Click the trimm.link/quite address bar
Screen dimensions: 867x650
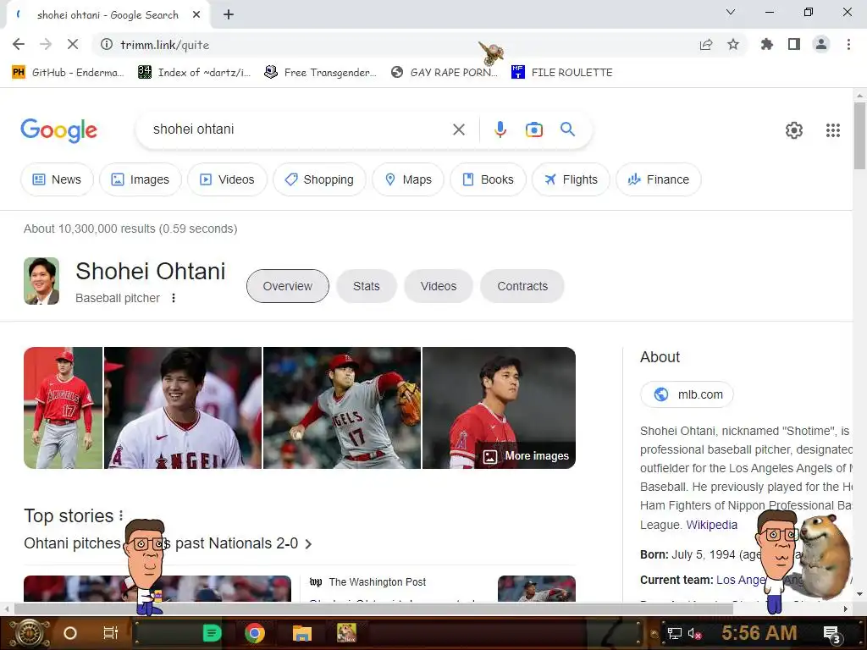pos(387,44)
